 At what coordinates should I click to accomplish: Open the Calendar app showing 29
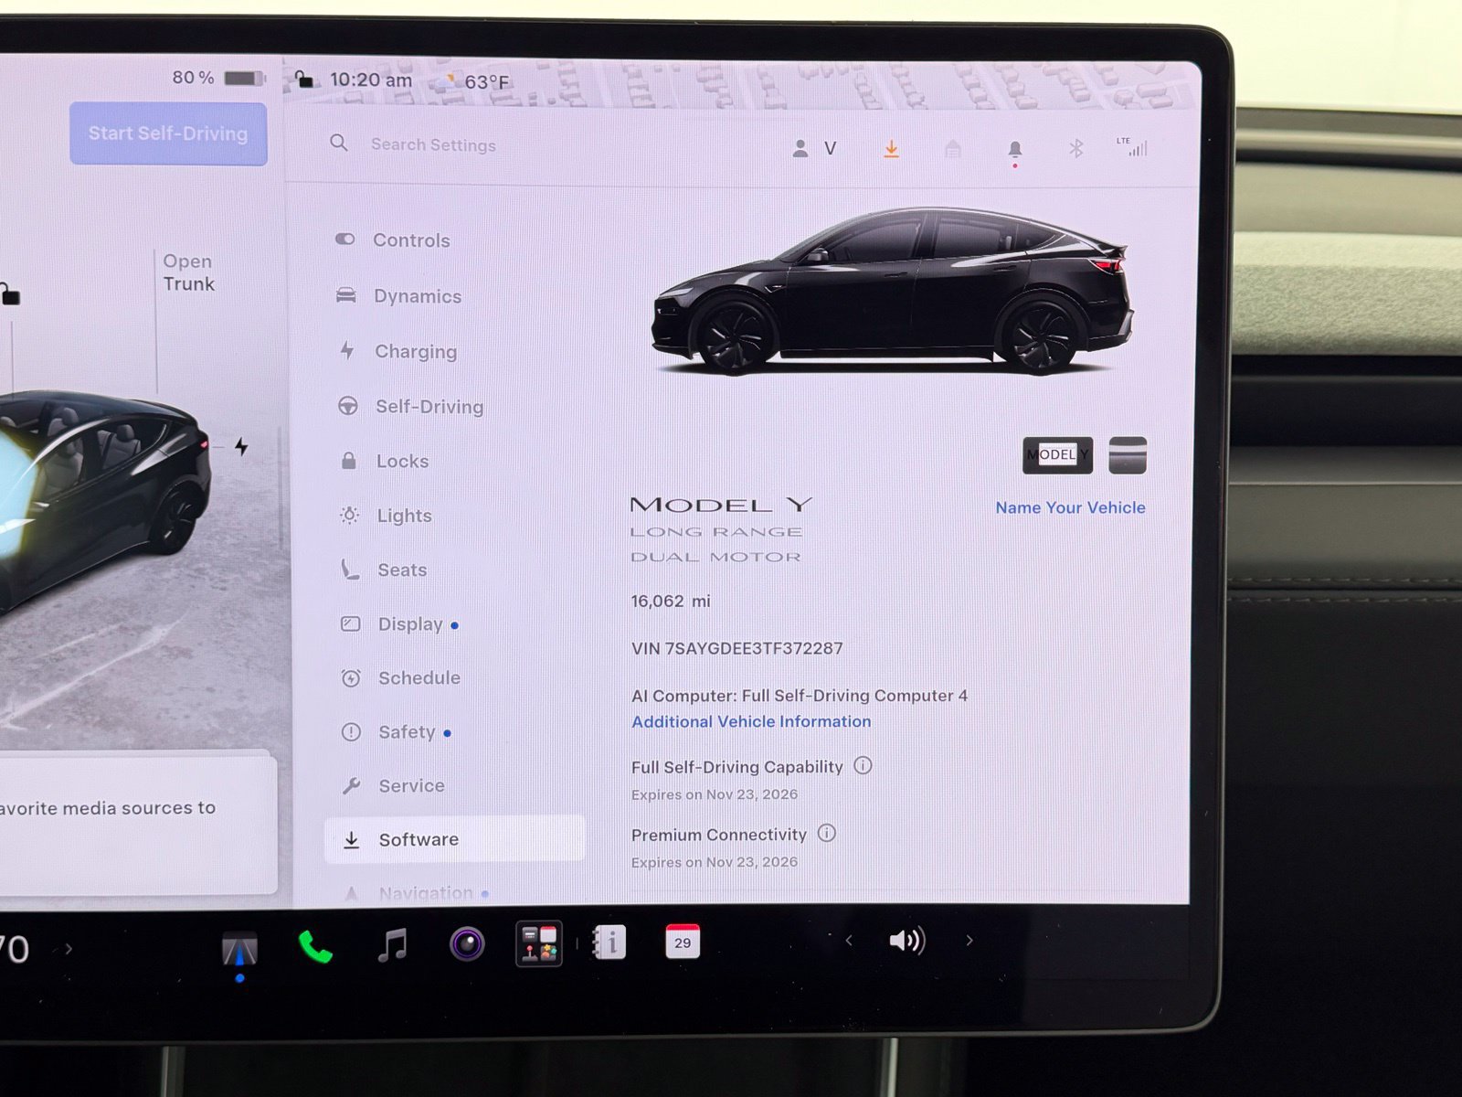point(683,942)
